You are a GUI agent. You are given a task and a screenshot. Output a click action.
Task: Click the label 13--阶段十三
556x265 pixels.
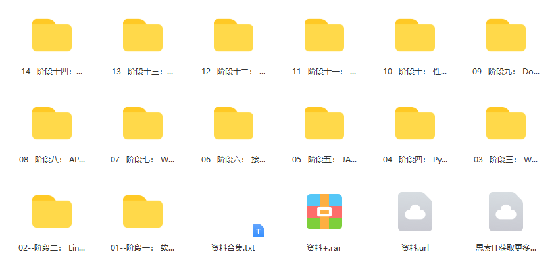[143, 72]
